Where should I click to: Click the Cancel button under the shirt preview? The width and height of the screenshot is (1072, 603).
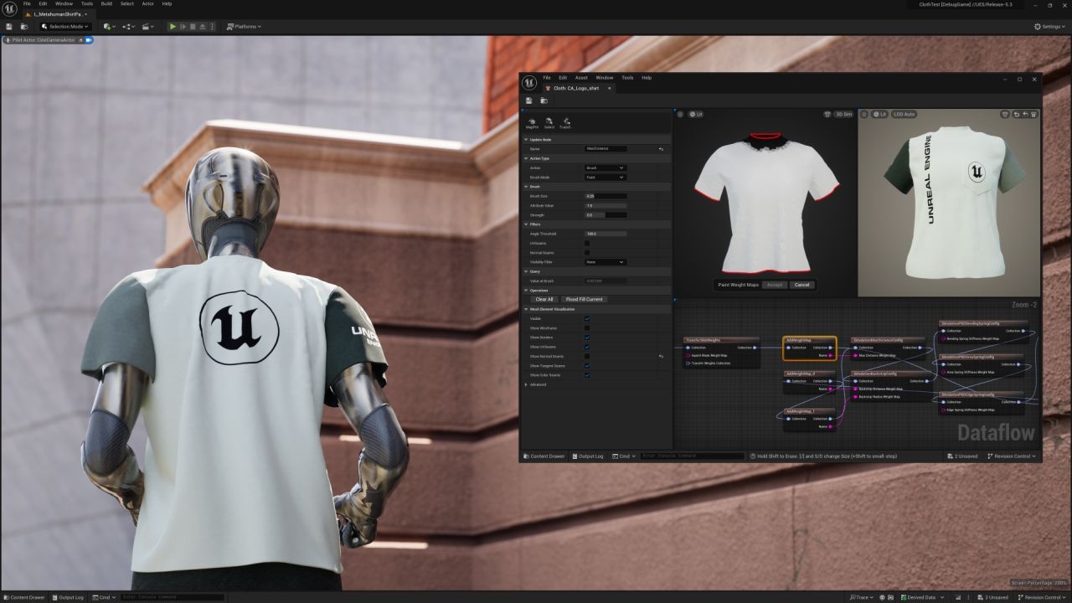point(801,285)
